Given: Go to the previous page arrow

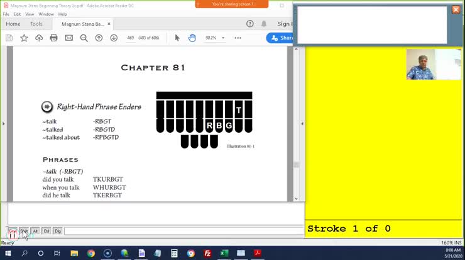Looking at the screenshot, I should (x=99, y=38).
